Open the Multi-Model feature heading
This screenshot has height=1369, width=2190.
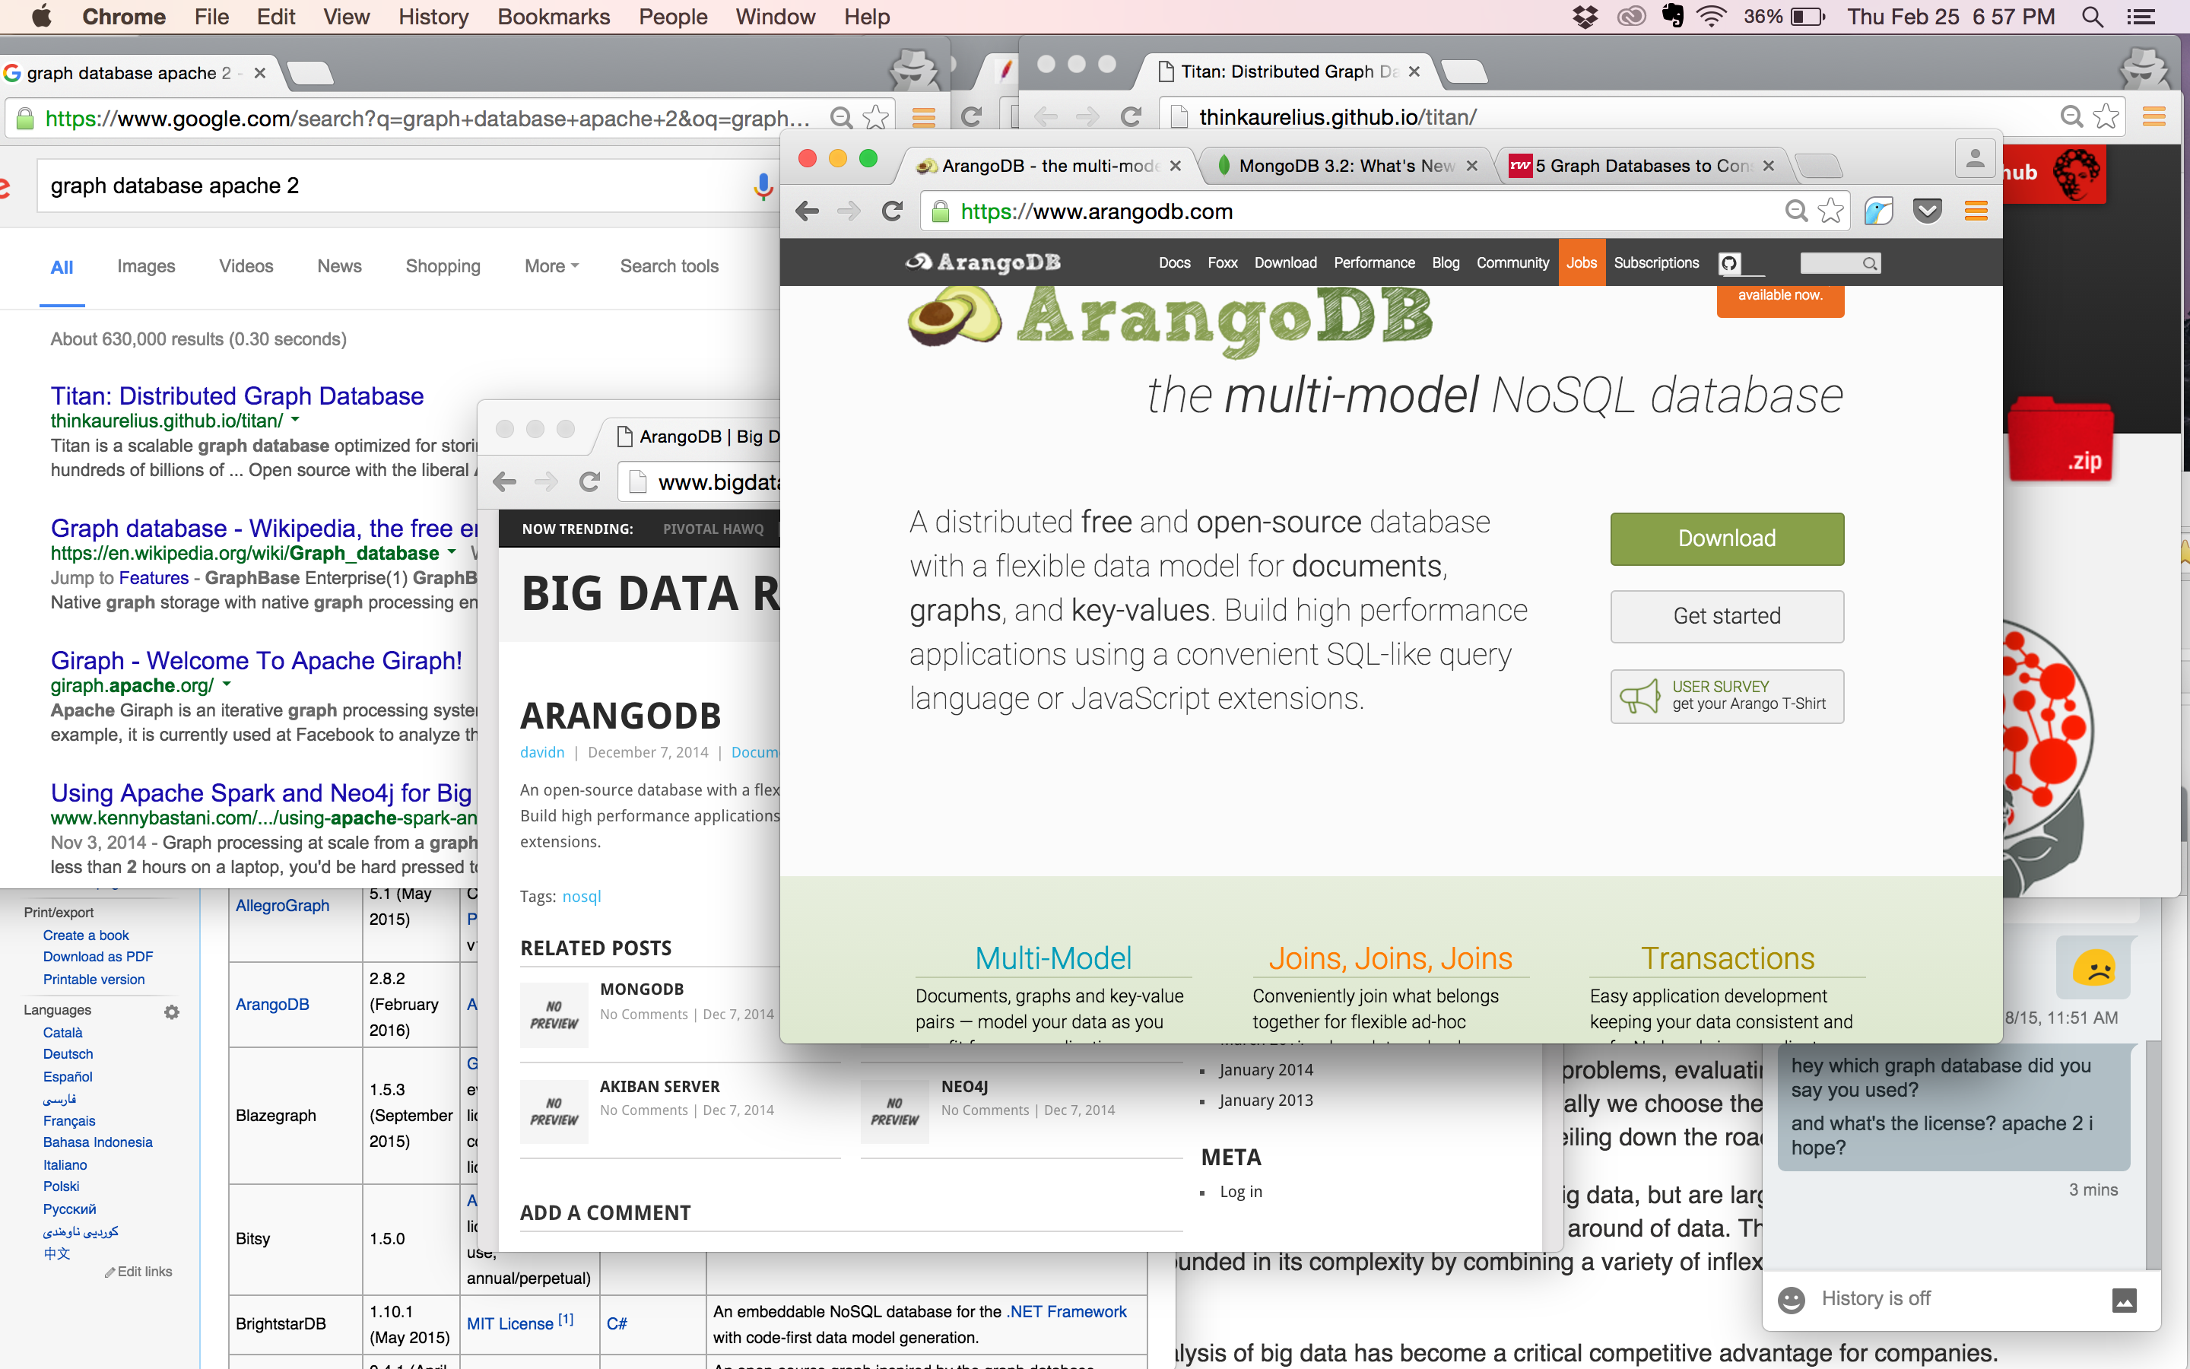tap(1053, 958)
